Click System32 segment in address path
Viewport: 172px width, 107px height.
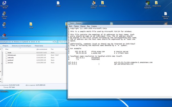coord(25,42)
